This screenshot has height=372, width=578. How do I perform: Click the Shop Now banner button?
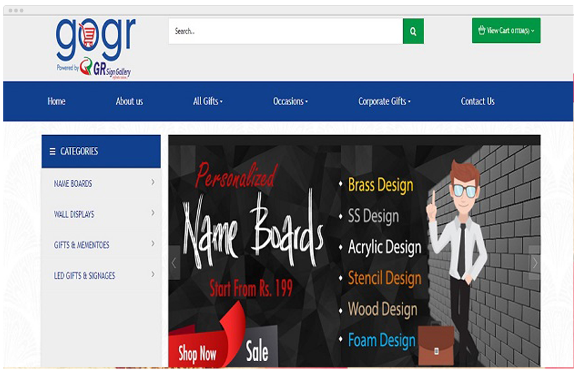197,354
